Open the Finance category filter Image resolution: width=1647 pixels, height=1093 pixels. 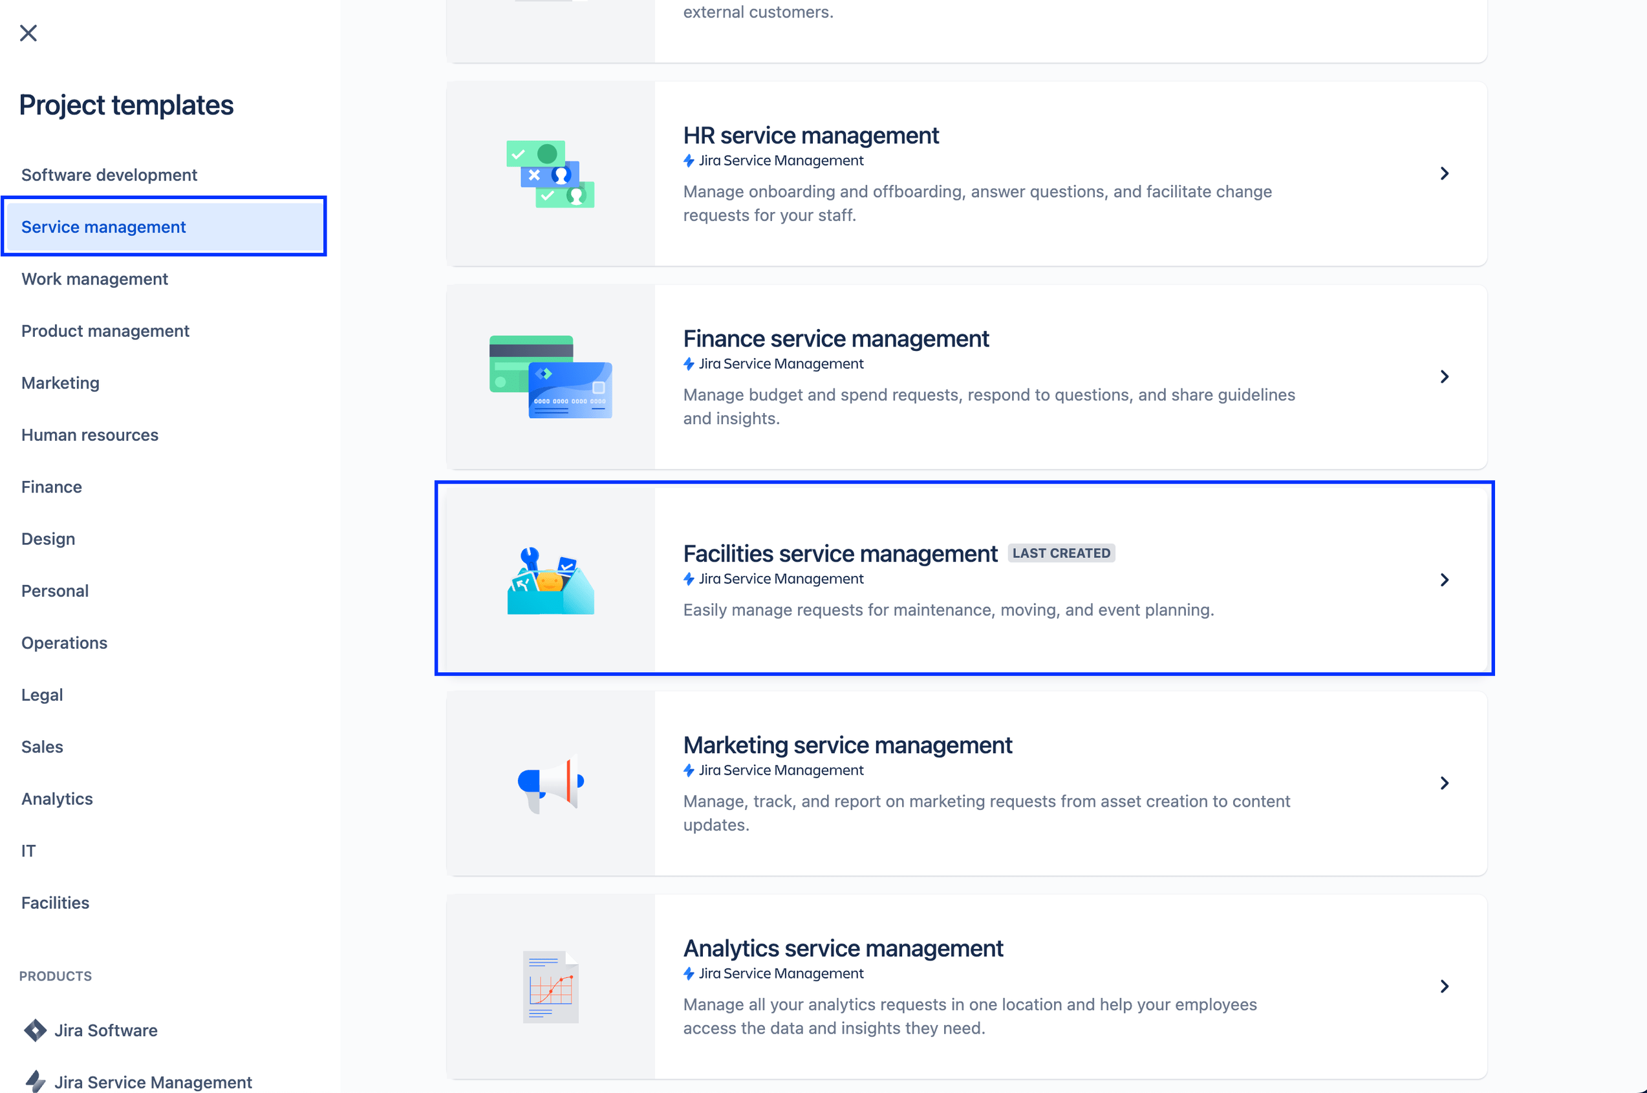tap(51, 485)
